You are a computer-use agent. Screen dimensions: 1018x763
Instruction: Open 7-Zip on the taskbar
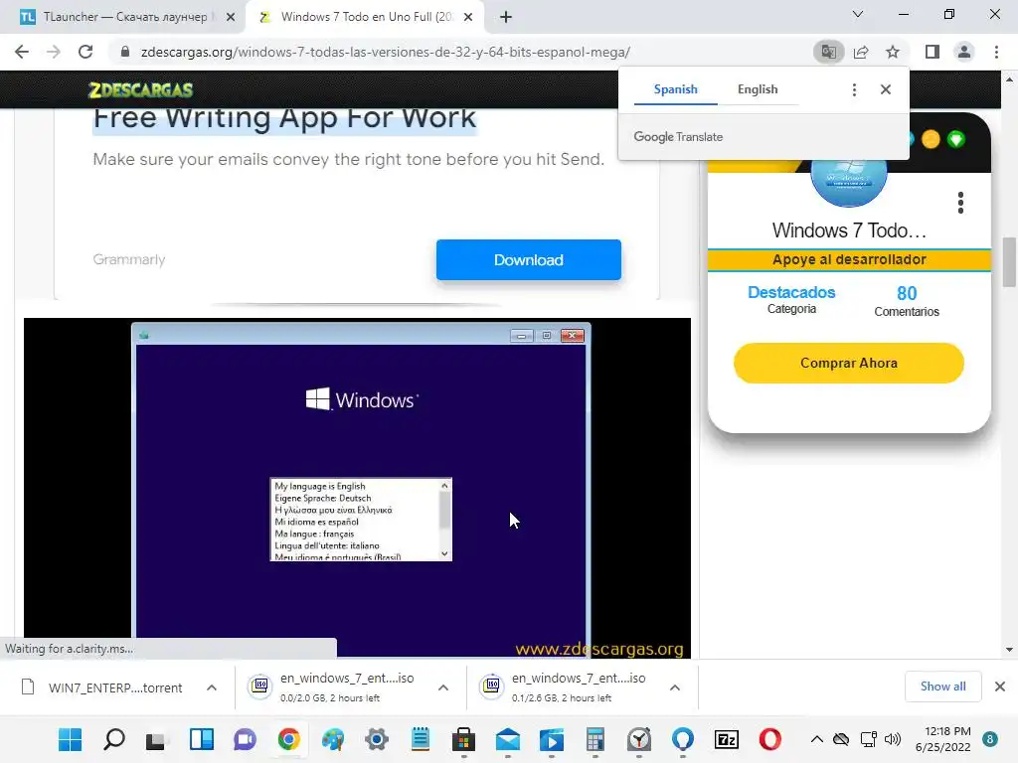click(727, 739)
